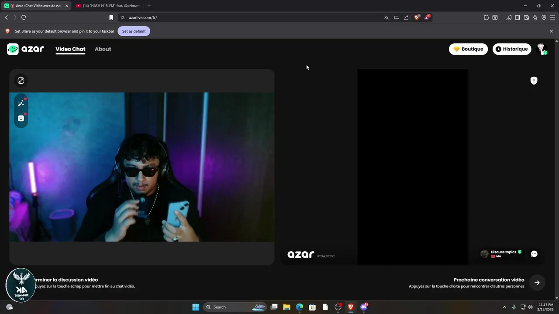
Task: Switch to the About tab
Action: 103,49
